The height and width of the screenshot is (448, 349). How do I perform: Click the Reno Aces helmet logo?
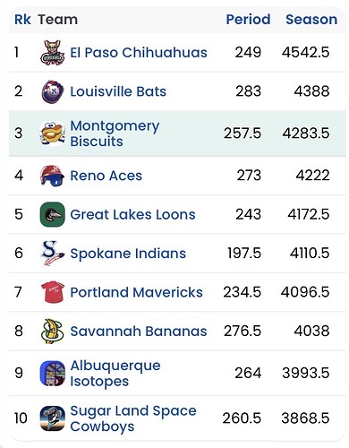pyautogui.click(x=53, y=176)
